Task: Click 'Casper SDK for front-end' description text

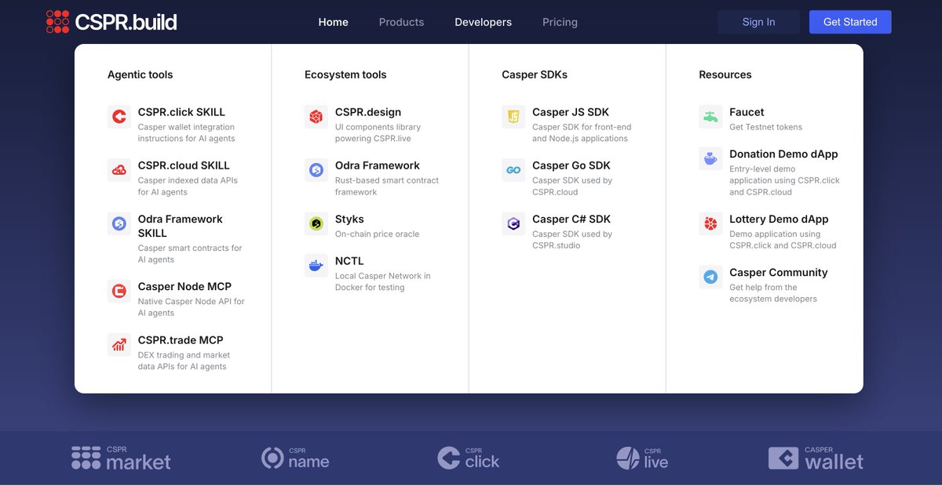Action: tap(582, 132)
